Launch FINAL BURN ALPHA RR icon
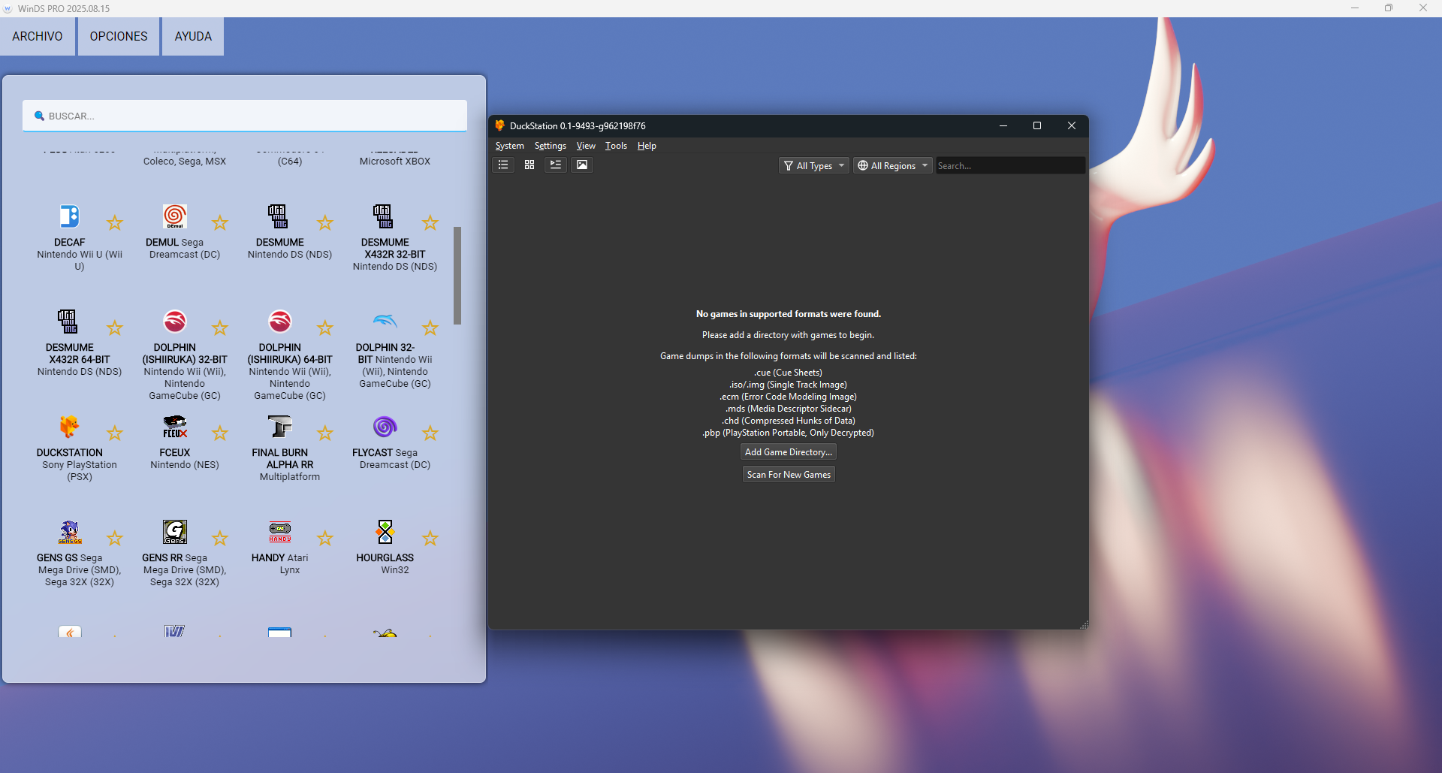The width and height of the screenshot is (1442, 773). click(x=279, y=427)
